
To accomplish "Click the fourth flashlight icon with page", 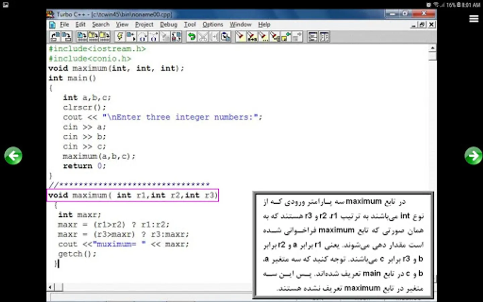I will (274, 37).
